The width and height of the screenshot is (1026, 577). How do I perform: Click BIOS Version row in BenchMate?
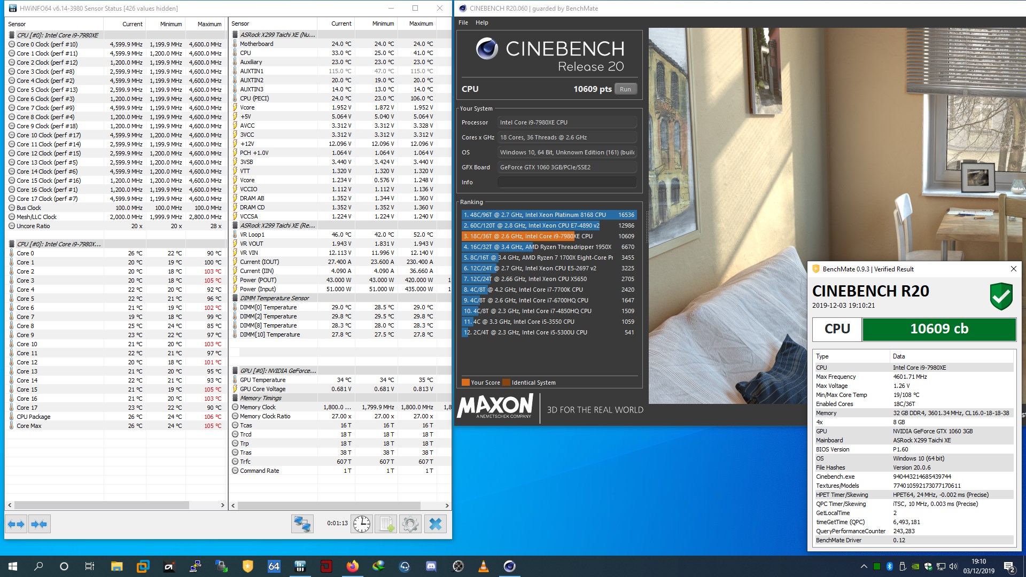[x=913, y=449]
